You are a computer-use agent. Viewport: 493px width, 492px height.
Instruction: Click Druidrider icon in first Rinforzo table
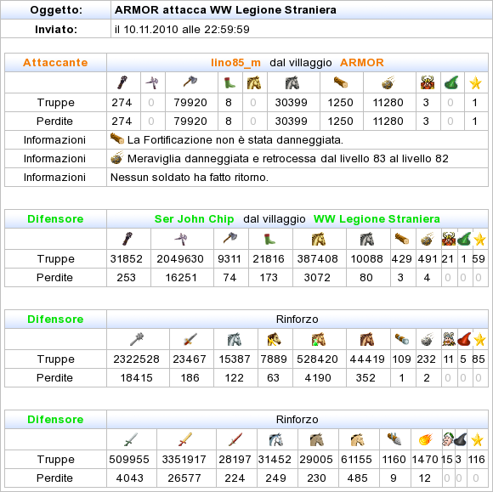[318, 339]
